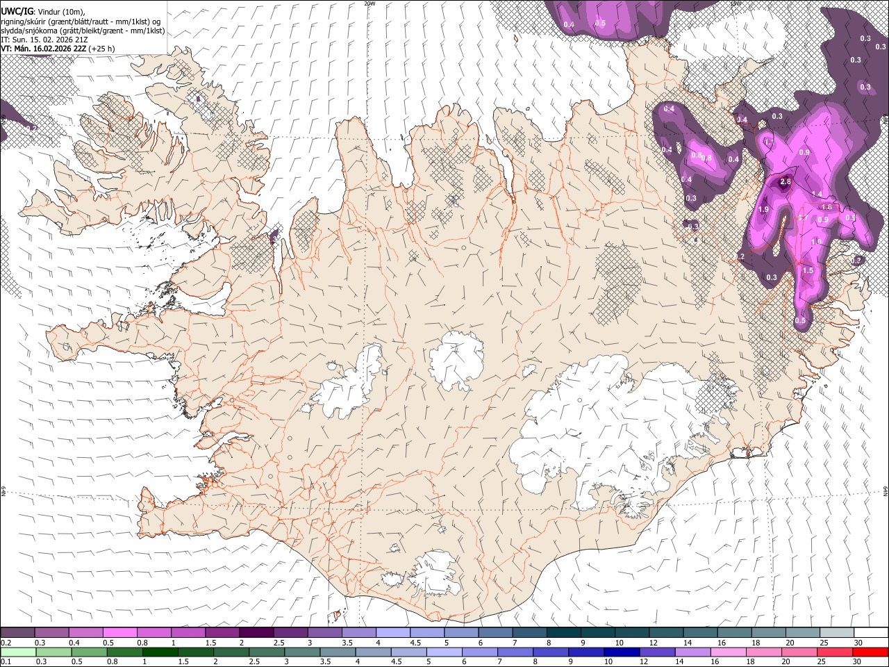889x667 pixels.
Task: Click the '20W' longitude label at map top
Action: pos(369,3)
